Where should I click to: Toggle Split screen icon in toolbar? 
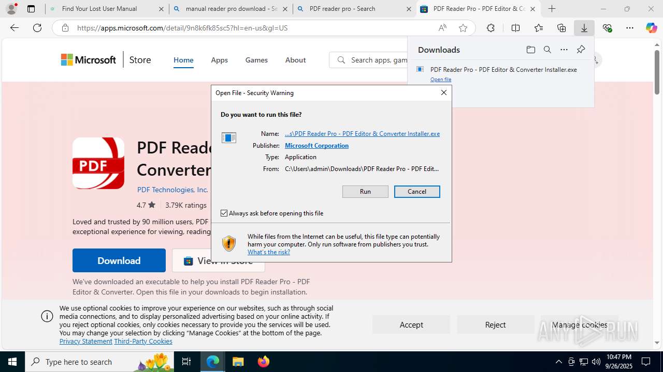515,28
